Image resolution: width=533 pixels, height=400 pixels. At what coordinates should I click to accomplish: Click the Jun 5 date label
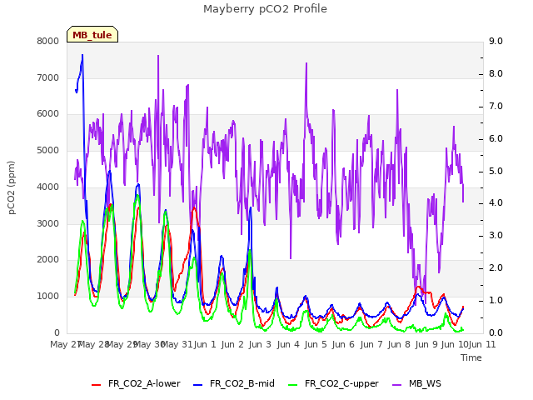(316, 344)
